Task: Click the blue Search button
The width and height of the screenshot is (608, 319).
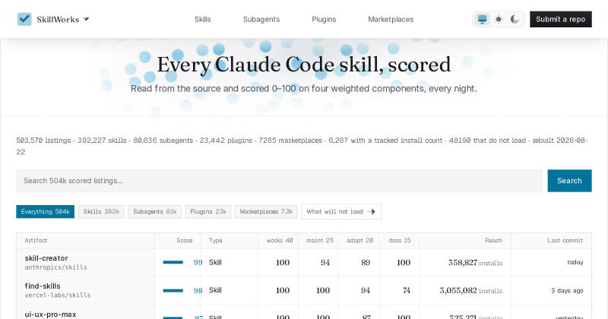Action: click(569, 181)
